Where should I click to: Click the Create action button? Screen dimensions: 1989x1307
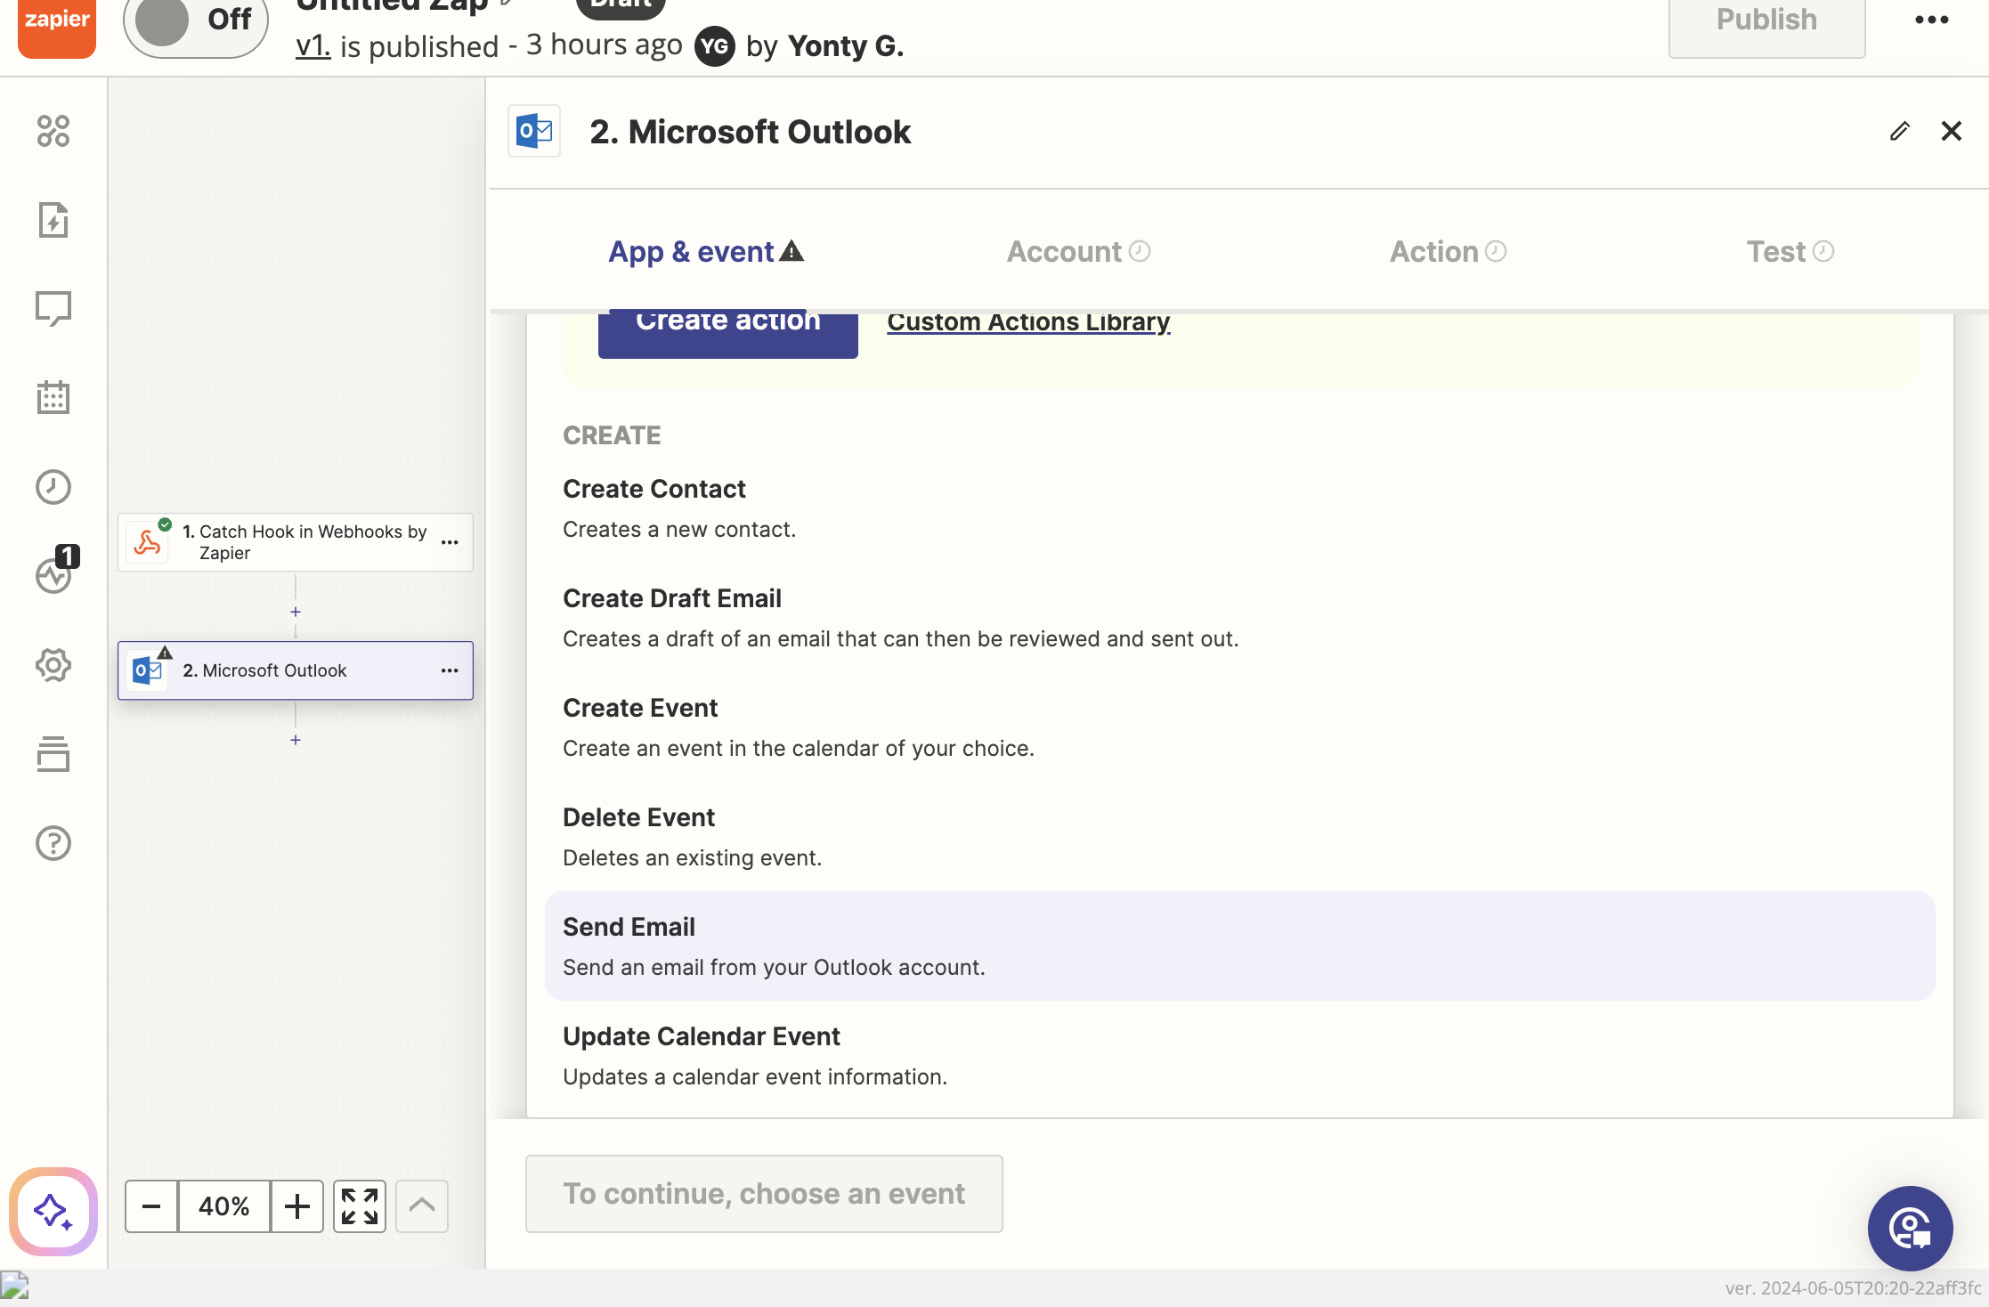(728, 334)
